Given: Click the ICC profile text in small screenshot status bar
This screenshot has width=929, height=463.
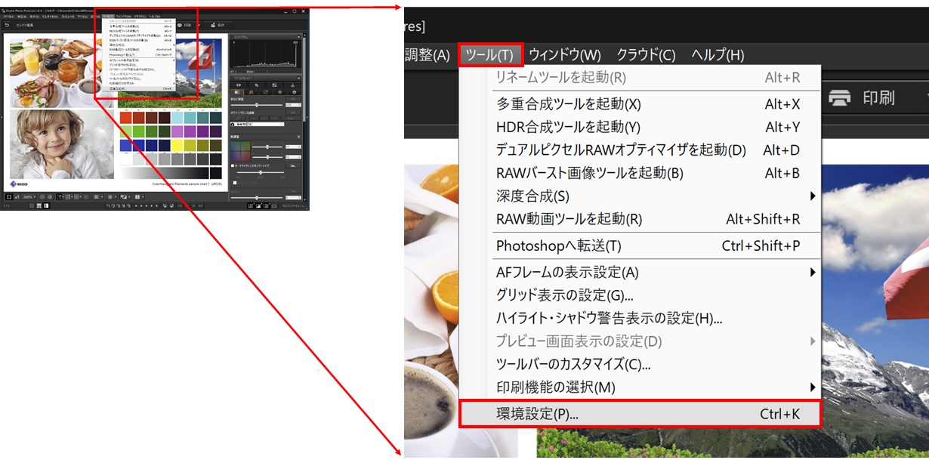Looking at the screenshot, I should [293, 205].
